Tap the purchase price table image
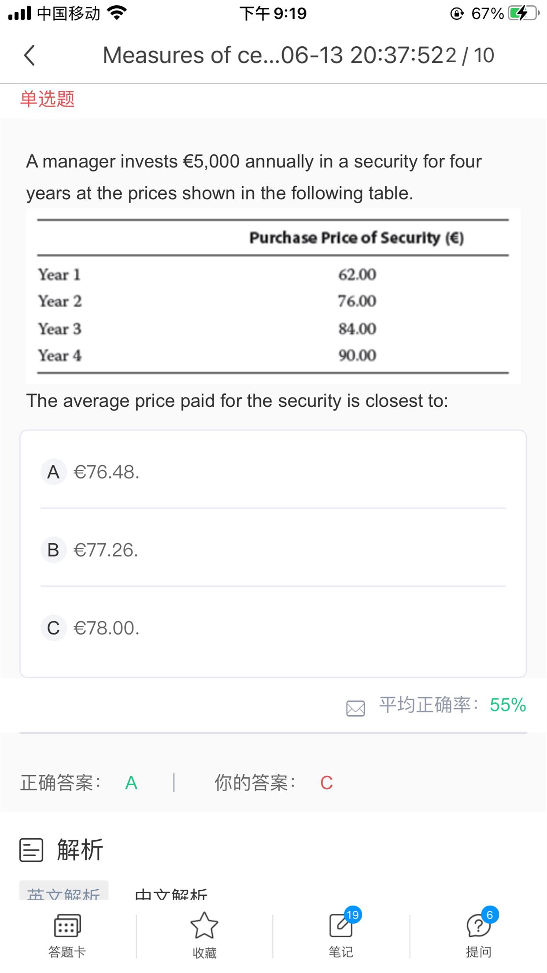 273,297
